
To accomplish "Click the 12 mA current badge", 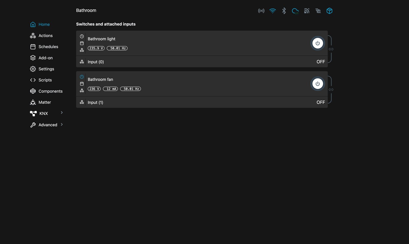I will 110,89.
